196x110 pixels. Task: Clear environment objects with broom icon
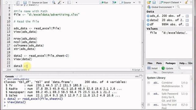187,2
